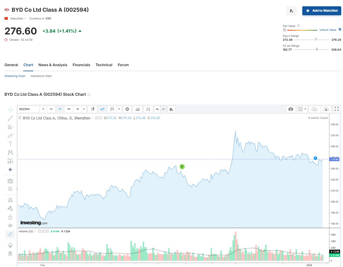Click the 002594 symbol input field
Viewport: 343px width, 267px height.
click(28, 109)
